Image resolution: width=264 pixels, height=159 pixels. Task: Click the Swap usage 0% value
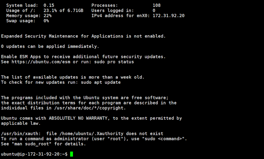(x=46, y=21)
